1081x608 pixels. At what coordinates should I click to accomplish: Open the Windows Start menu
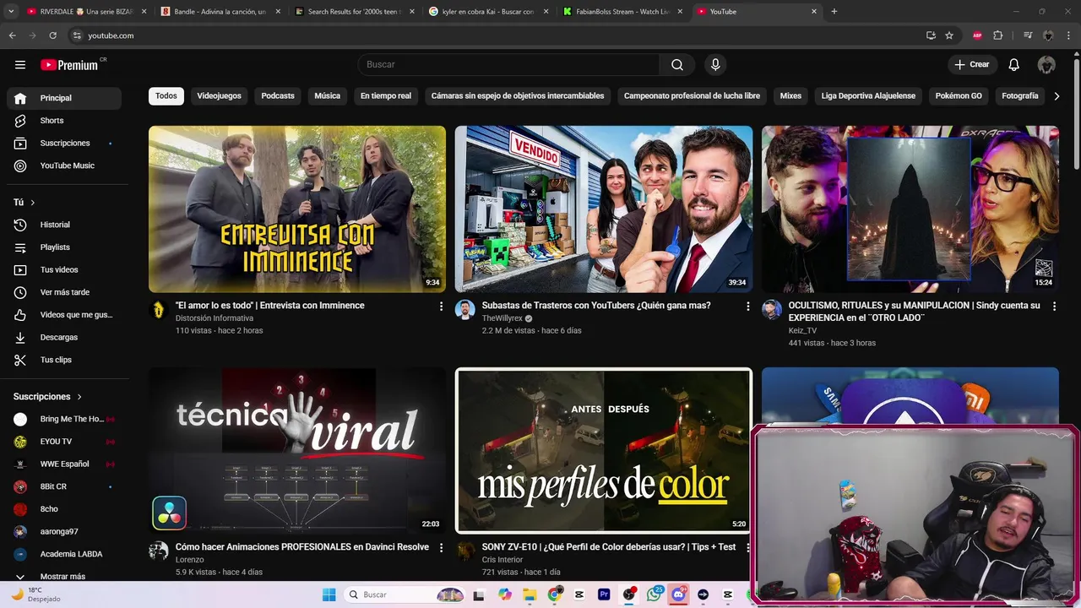click(x=329, y=594)
